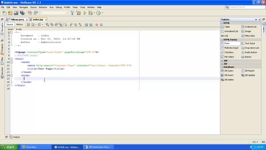Collapse the html code fold

tap(12, 59)
